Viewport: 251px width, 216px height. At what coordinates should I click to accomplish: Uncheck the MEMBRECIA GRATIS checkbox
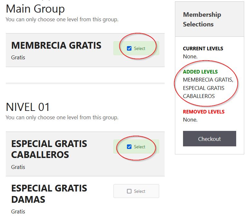[129, 48]
